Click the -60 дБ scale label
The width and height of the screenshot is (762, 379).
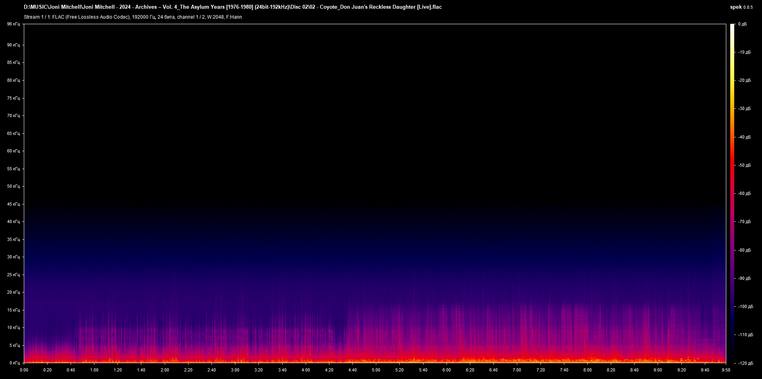click(x=744, y=194)
